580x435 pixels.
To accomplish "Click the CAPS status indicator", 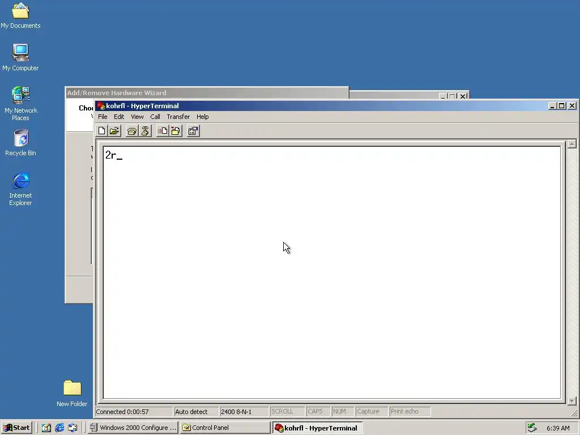I will [317, 412].
